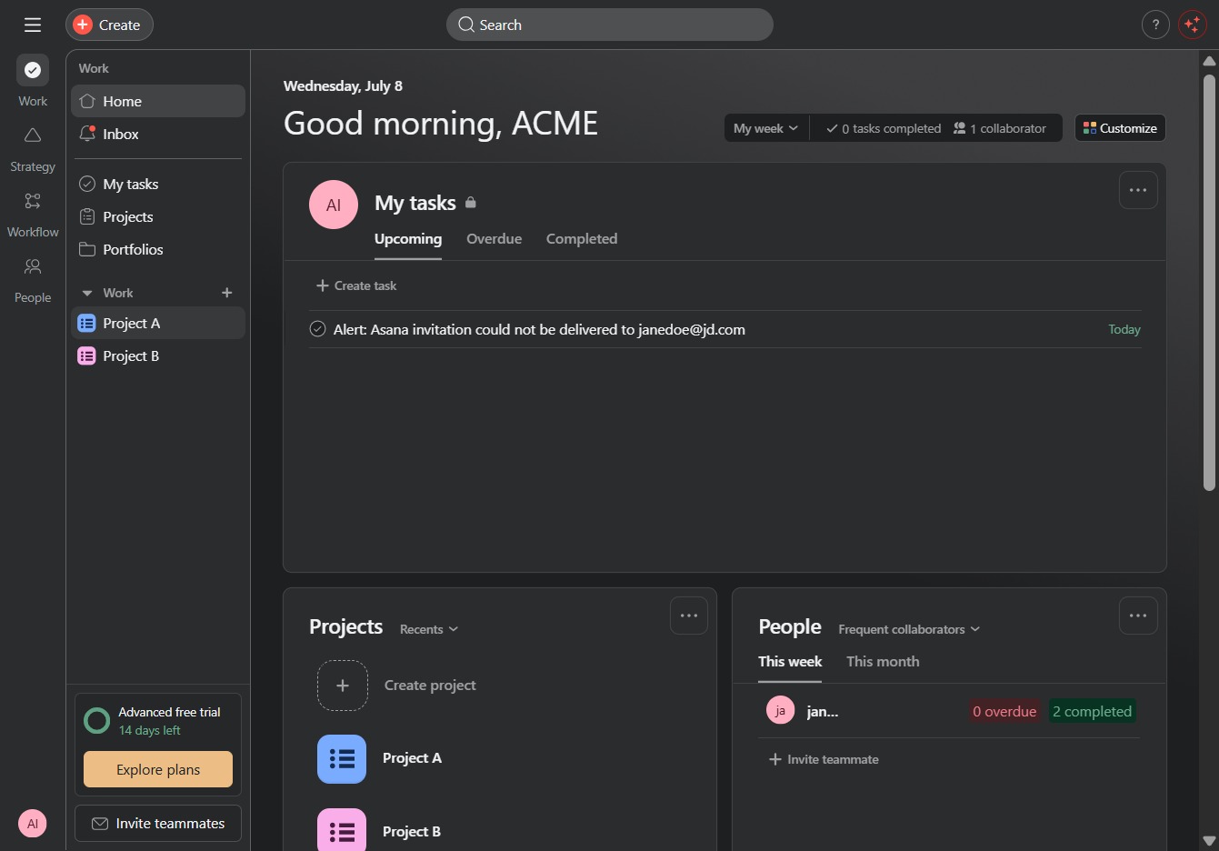Click the trial progress ring icon

[96, 721]
